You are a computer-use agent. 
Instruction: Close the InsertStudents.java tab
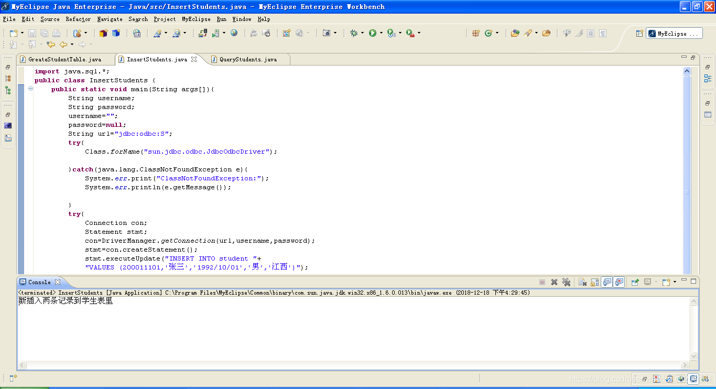click(x=194, y=59)
